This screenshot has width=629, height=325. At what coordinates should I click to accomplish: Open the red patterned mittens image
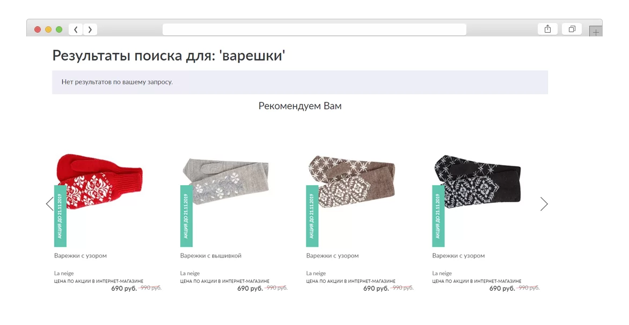99,182
